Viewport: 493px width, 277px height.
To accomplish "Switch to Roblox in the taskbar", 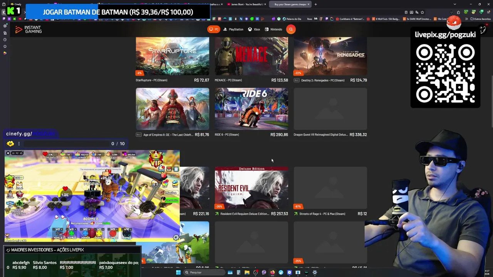I will tap(289, 272).
